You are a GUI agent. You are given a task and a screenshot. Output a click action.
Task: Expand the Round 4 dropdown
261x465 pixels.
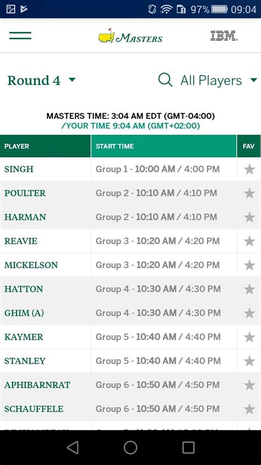pyautogui.click(x=41, y=81)
